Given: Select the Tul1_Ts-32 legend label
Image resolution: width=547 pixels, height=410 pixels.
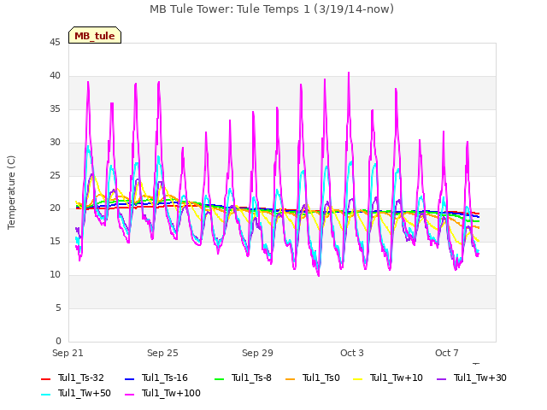Looking at the screenshot, I should click(81, 378).
